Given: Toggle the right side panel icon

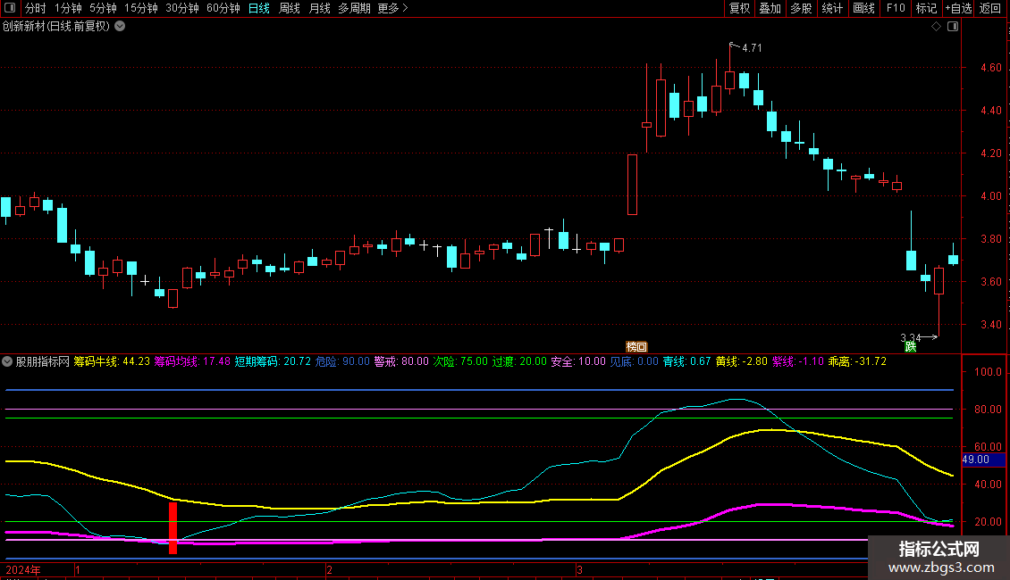Looking at the screenshot, I should pyautogui.click(x=953, y=27).
